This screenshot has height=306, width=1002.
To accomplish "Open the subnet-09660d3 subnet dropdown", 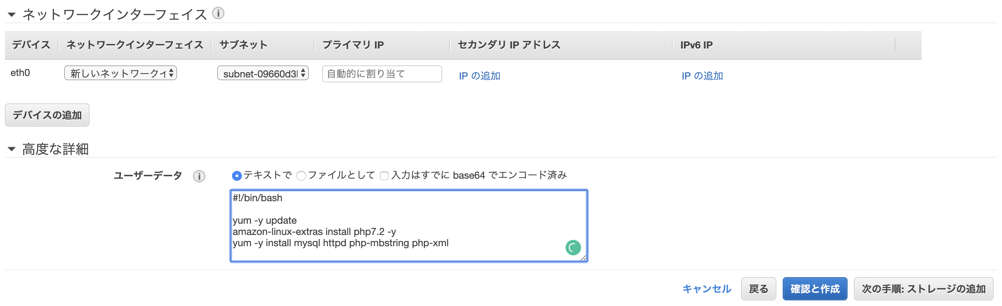I will click(263, 73).
